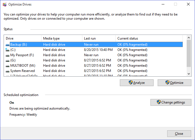Click the Optimize Drives title bar icon
Viewport: 195px width, 140px height.
pos(4,4)
